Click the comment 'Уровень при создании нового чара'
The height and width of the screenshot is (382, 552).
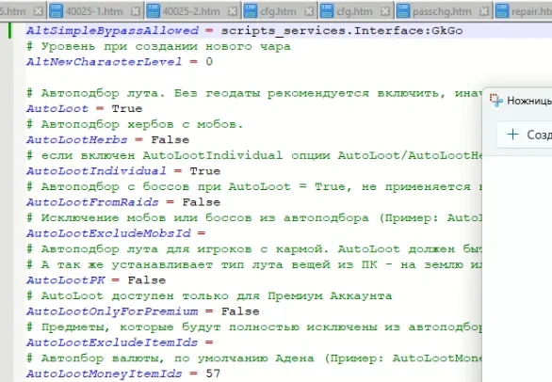(158, 46)
